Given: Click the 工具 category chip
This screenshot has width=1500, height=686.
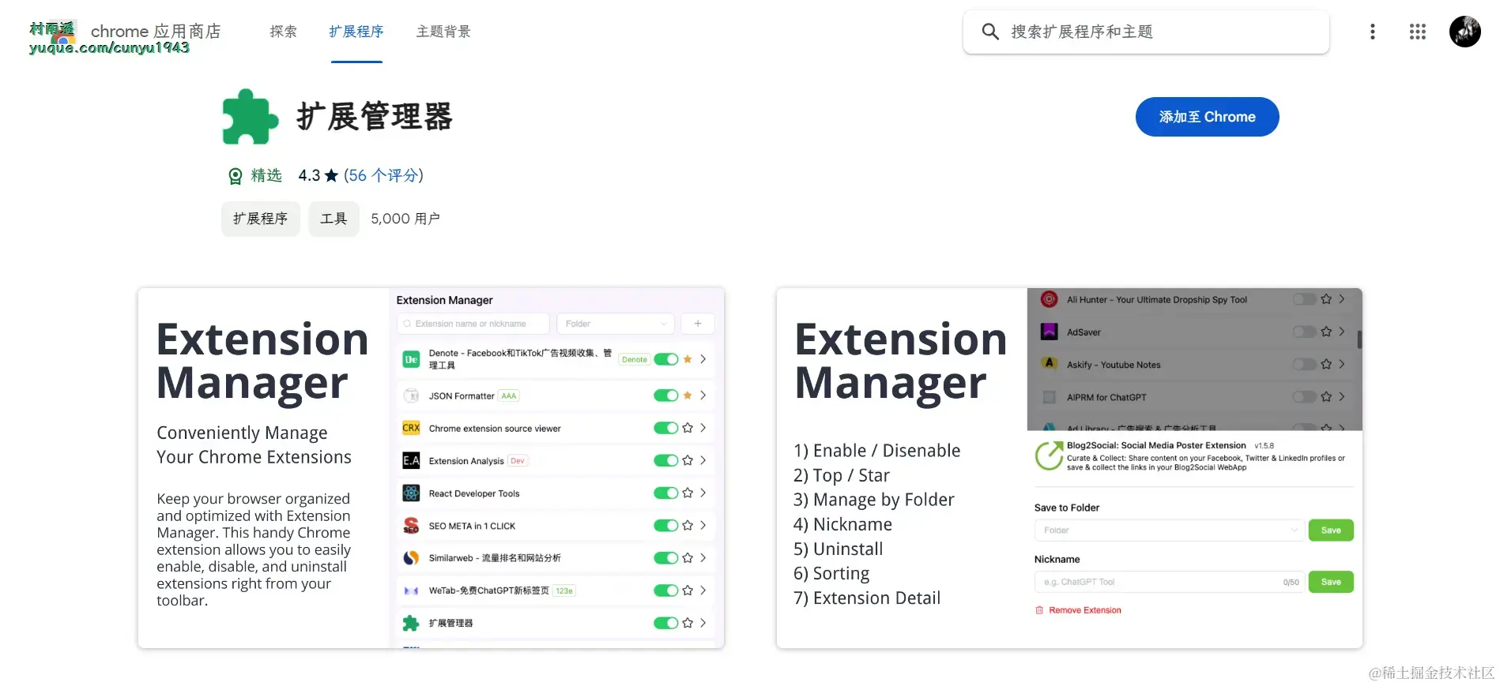Looking at the screenshot, I should click(x=334, y=219).
